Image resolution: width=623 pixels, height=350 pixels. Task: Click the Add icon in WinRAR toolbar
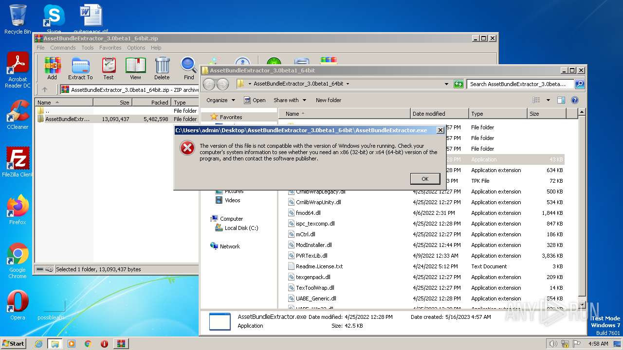coord(52,68)
